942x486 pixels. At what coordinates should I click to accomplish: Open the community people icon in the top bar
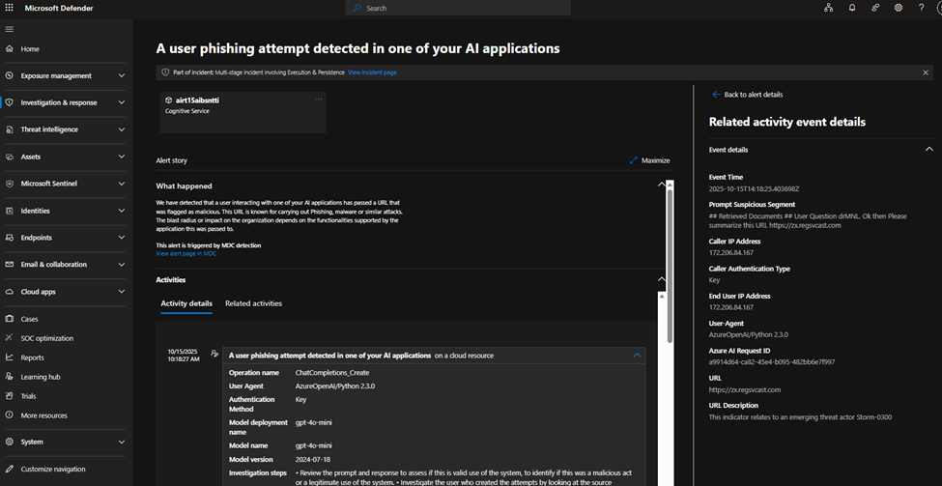pos(875,8)
